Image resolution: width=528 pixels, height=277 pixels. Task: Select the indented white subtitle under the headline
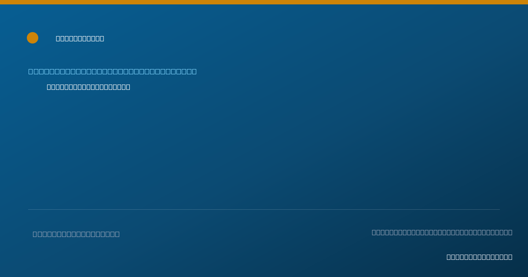(x=88, y=87)
